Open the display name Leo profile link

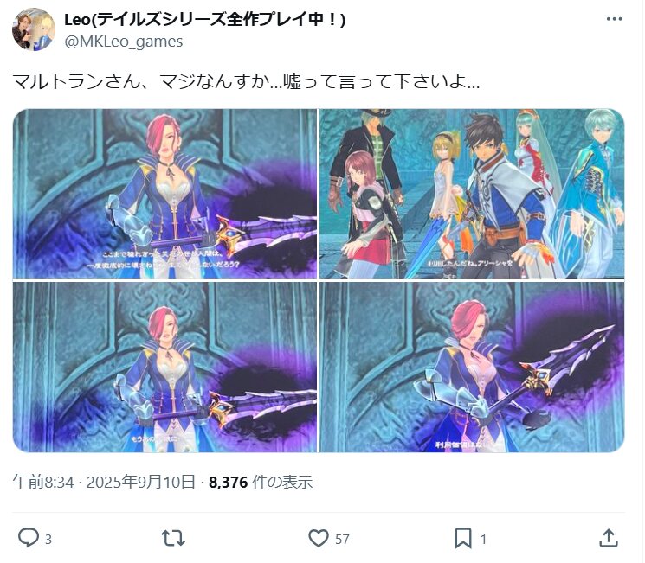click(x=205, y=19)
